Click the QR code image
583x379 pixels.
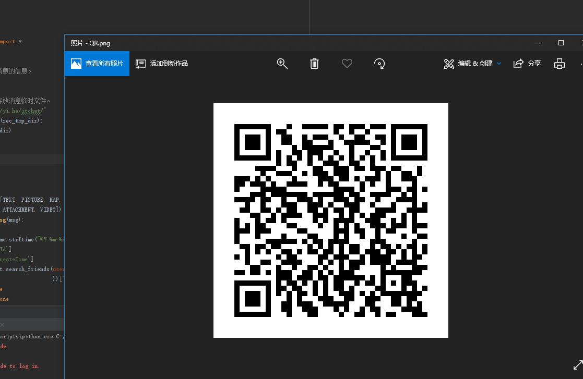(331, 221)
